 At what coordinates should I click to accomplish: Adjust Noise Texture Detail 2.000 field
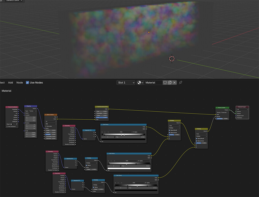pos(51,132)
